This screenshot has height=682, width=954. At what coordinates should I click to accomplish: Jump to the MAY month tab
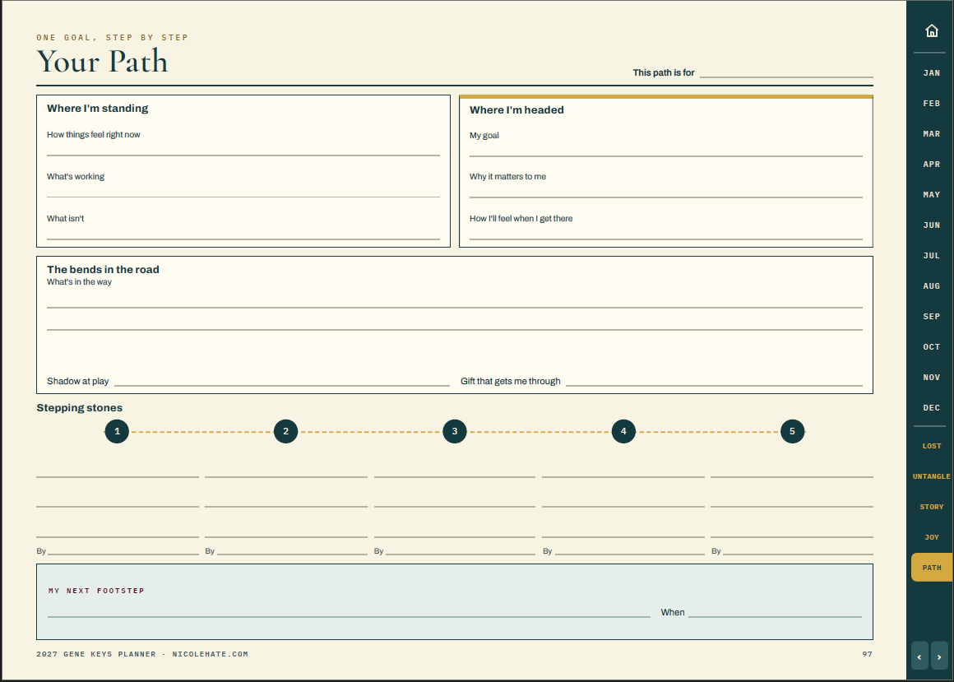pos(932,195)
